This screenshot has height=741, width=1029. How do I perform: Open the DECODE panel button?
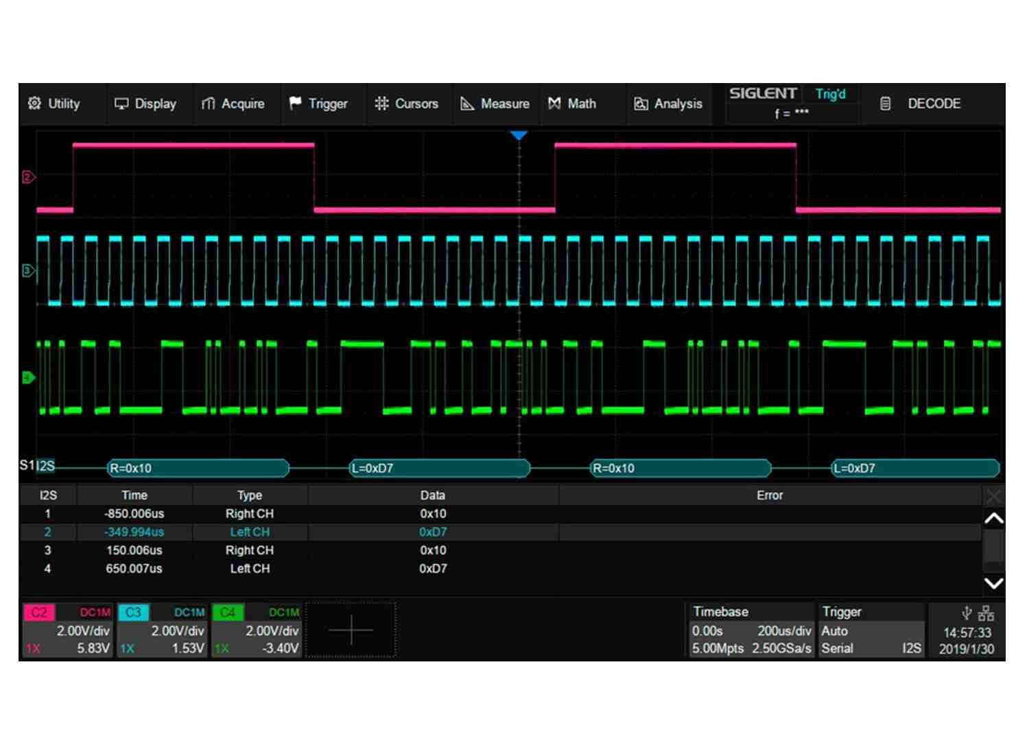click(932, 104)
